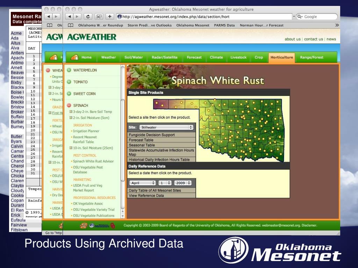358x268 pixels.
Task: Open the Spinach White Rust Advisor link
Action: [93, 161]
